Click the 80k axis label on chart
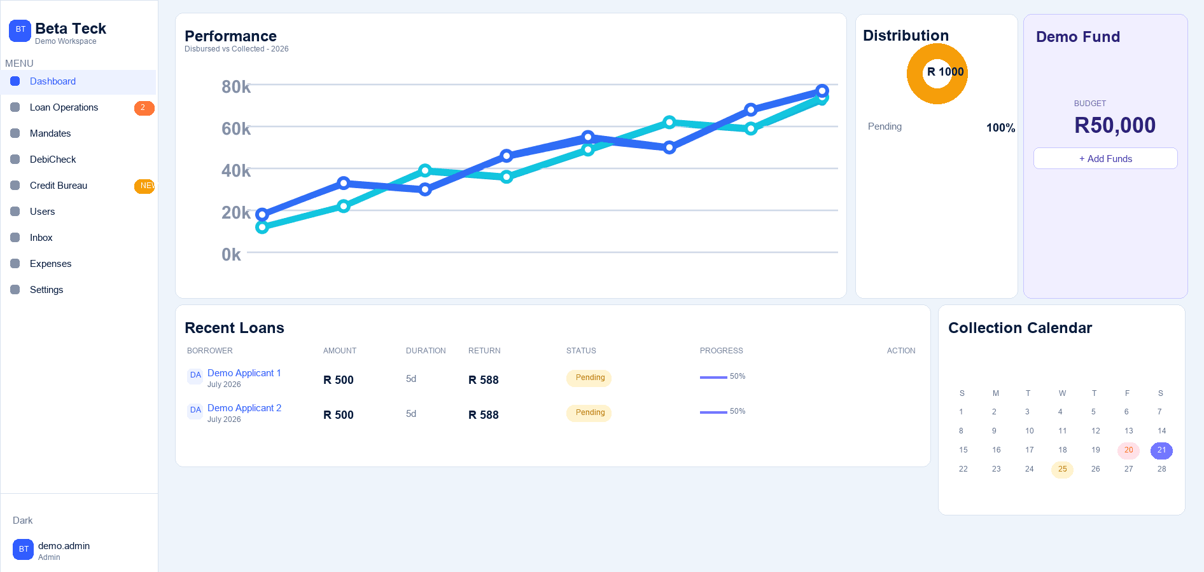The height and width of the screenshot is (572, 1204). (236, 87)
